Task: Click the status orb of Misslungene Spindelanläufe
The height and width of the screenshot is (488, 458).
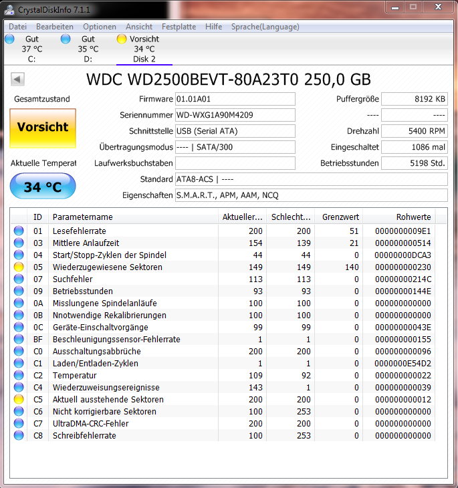Action: (19, 303)
